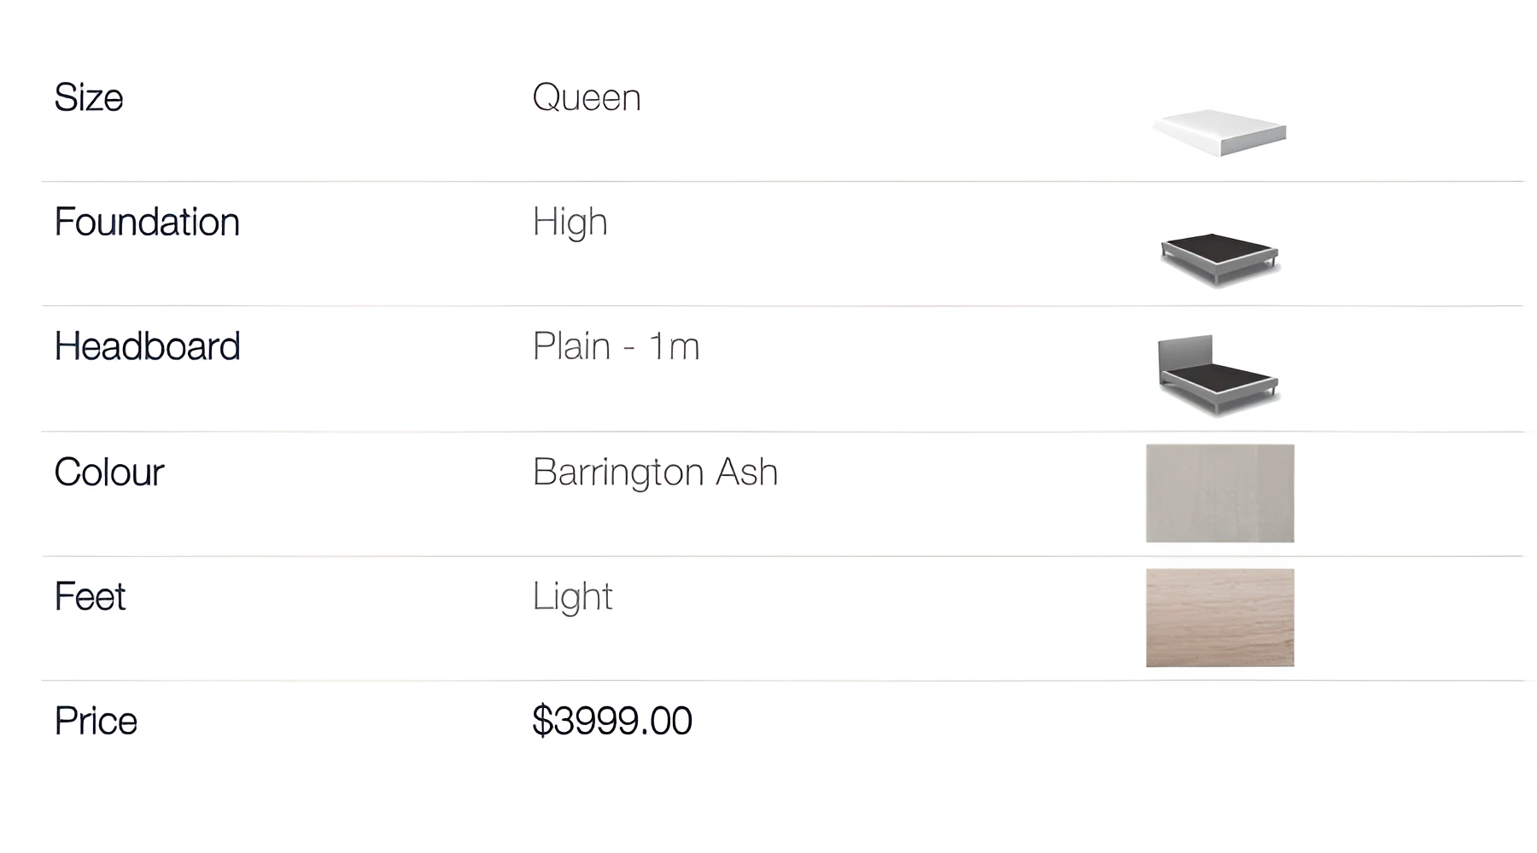
Task: Click the Queen size value
Action: (x=586, y=97)
